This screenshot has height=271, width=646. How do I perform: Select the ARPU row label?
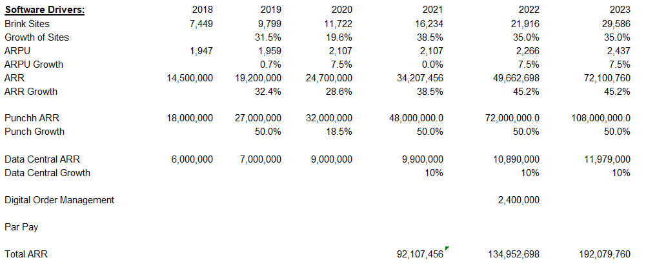click(17, 51)
